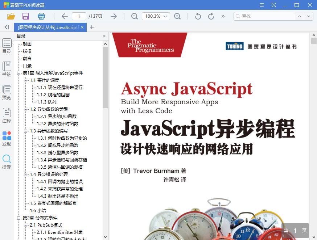The image size is (317, 240).
Task: Open 1.3.2 间或异步的函数 section
Action: (57, 145)
